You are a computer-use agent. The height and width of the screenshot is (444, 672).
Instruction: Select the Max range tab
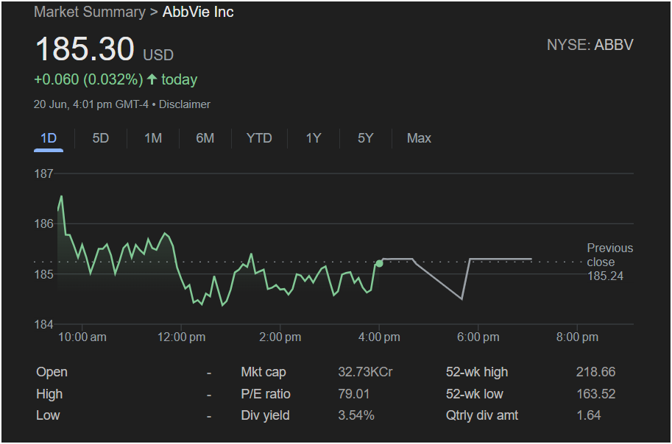pyautogui.click(x=419, y=138)
